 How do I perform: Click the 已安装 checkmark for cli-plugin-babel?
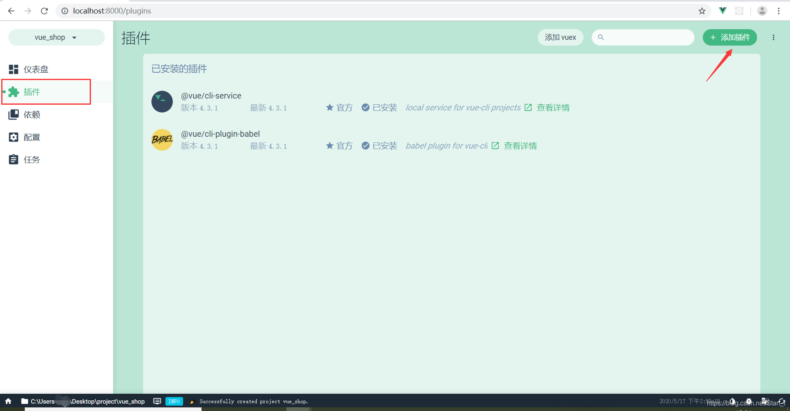[365, 146]
